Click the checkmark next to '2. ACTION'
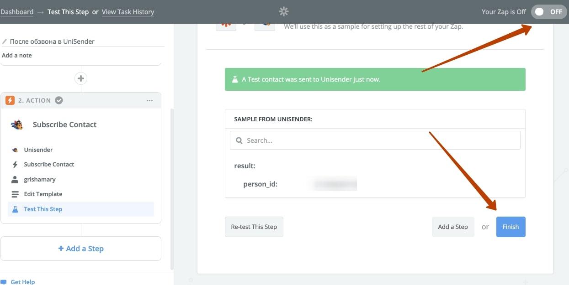This screenshot has height=285, width=569. pos(59,100)
